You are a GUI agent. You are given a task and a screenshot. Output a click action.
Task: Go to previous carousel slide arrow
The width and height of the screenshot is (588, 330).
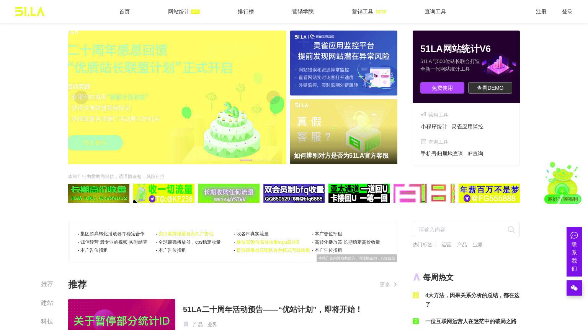coord(81,97)
